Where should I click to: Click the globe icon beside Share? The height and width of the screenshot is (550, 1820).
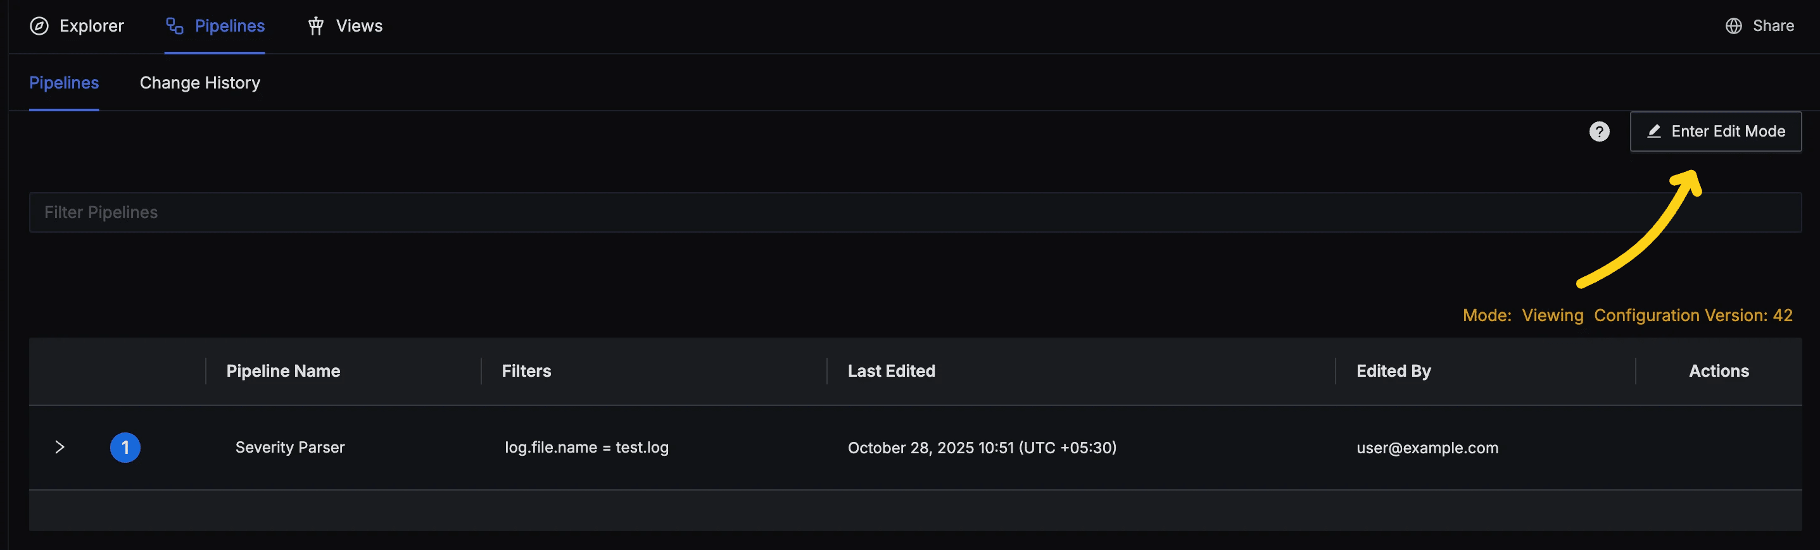coord(1733,25)
